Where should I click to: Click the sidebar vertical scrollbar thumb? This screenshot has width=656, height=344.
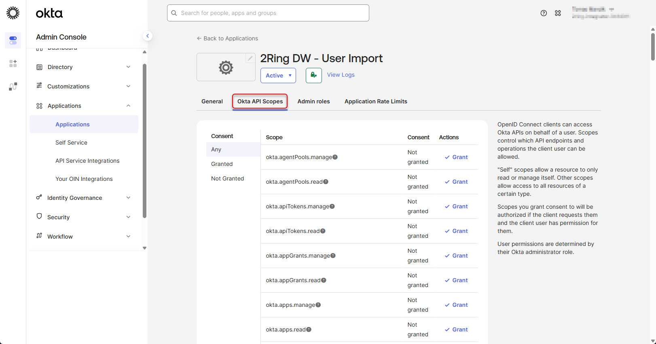tap(144, 141)
